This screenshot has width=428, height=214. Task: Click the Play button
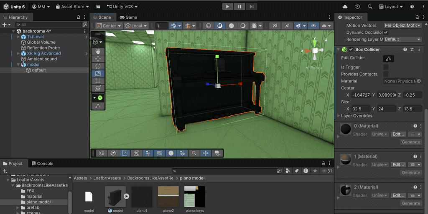(x=227, y=7)
